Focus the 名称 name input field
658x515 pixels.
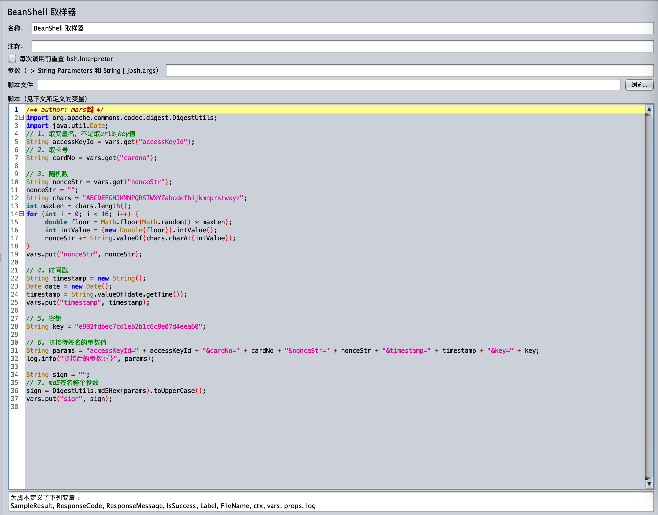pyautogui.click(x=342, y=28)
